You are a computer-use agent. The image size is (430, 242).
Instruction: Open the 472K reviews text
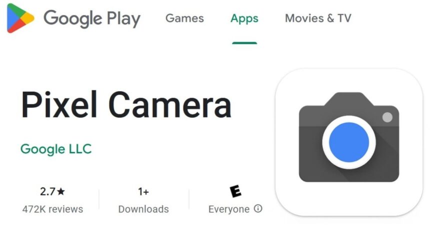pos(52,209)
